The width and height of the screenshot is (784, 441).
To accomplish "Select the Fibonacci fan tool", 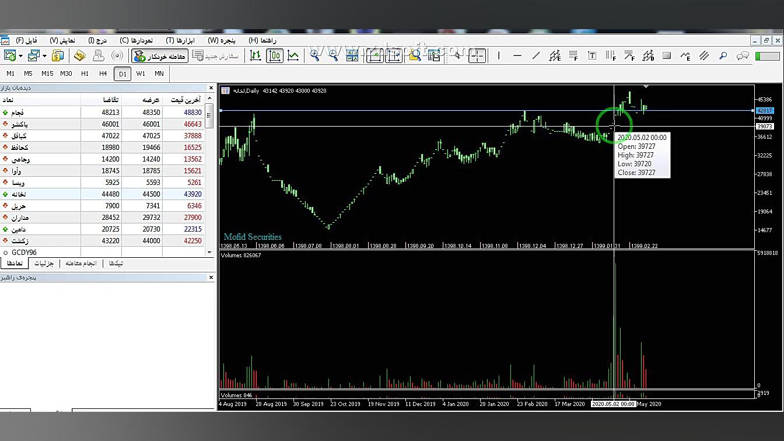I will (629, 55).
